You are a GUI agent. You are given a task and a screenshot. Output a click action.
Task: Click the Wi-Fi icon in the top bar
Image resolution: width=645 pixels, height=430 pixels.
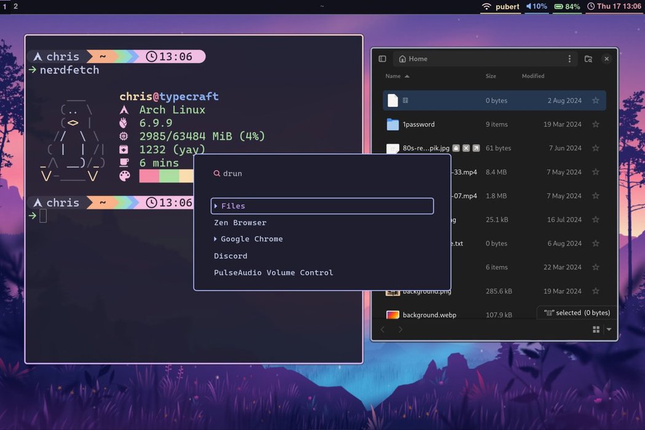coord(487,7)
